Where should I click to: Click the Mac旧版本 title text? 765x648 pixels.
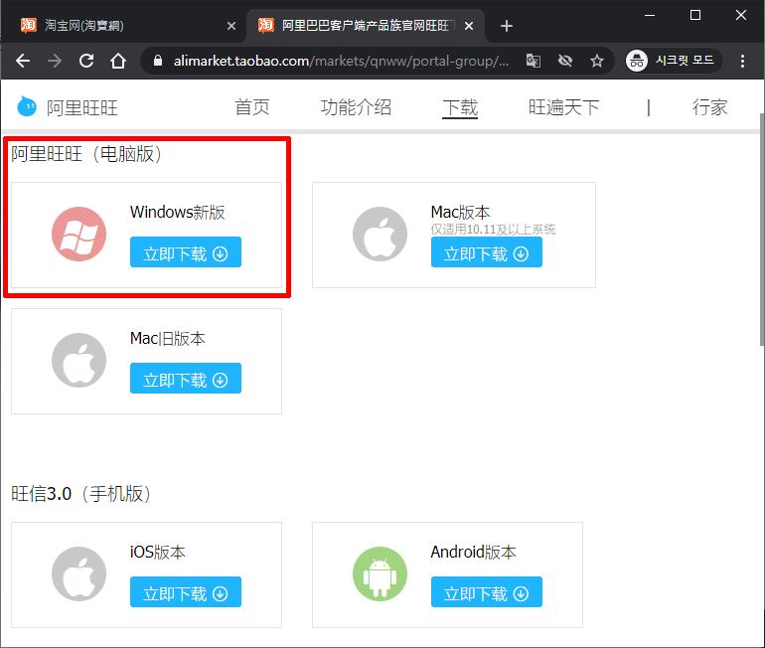pos(167,338)
